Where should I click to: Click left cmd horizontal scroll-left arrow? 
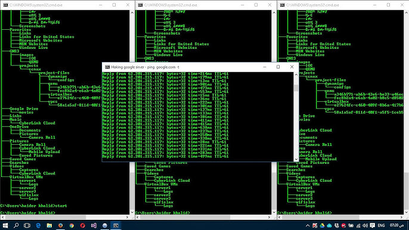2,217
